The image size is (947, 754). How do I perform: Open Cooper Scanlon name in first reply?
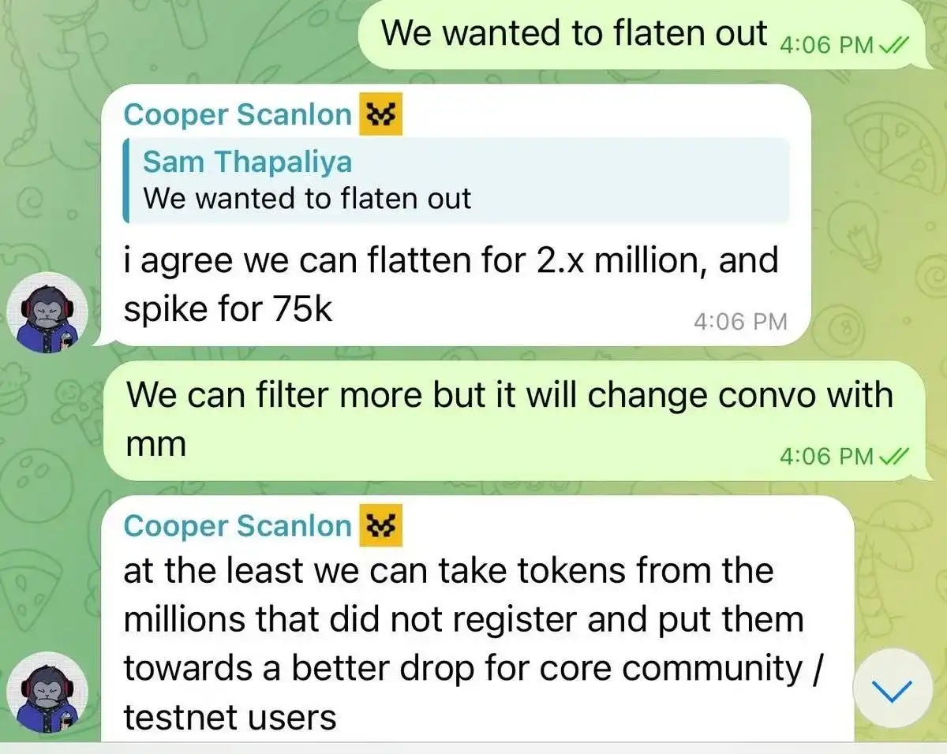[238, 115]
